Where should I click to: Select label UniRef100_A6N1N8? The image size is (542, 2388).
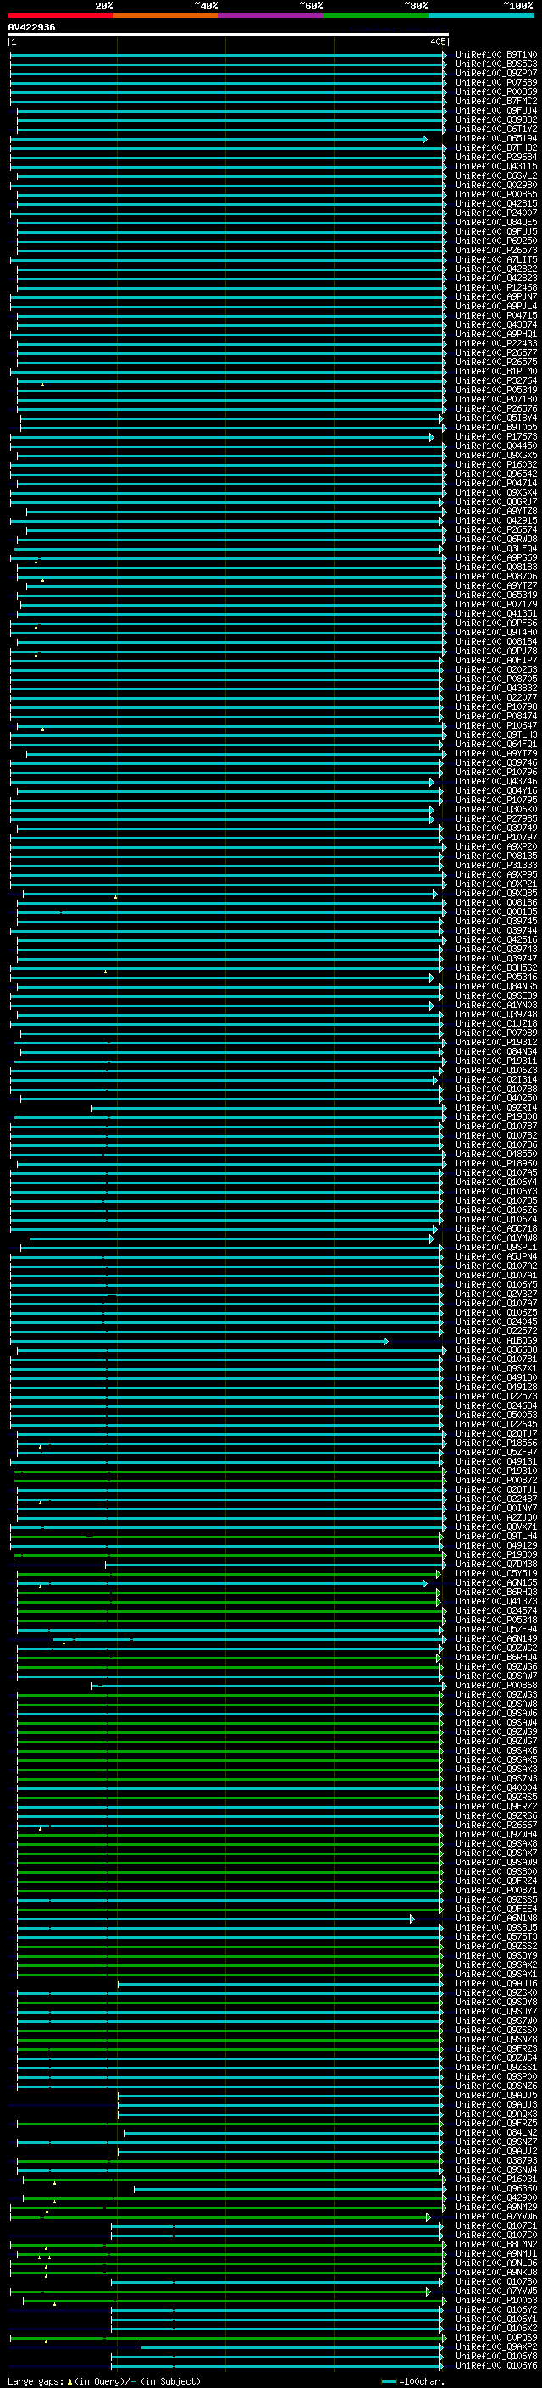[x=495, y=1919]
